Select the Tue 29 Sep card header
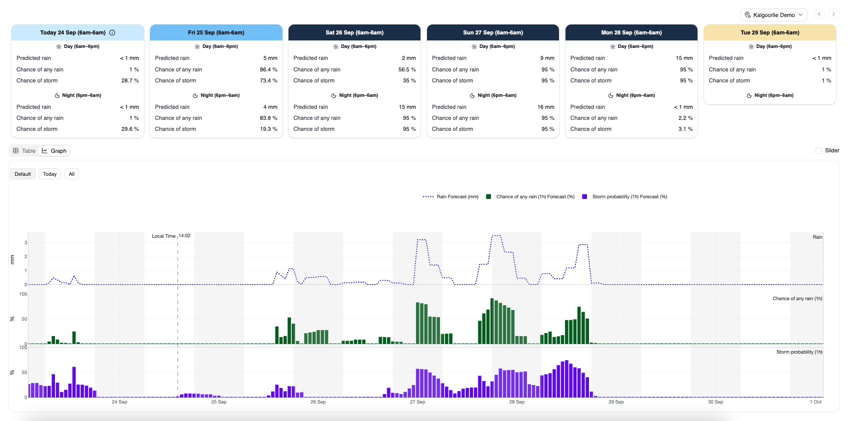This screenshot has height=421, width=849. [x=770, y=32]
